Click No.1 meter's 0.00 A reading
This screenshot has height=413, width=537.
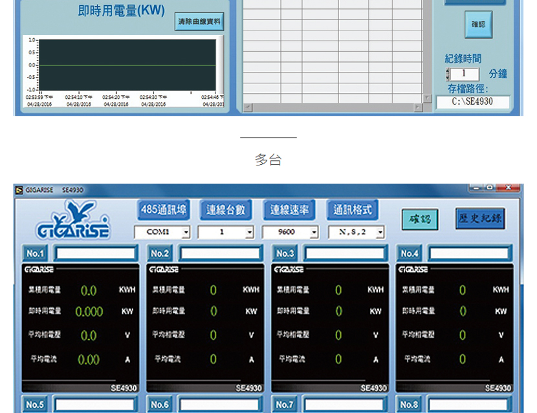[x=89, y=359]
